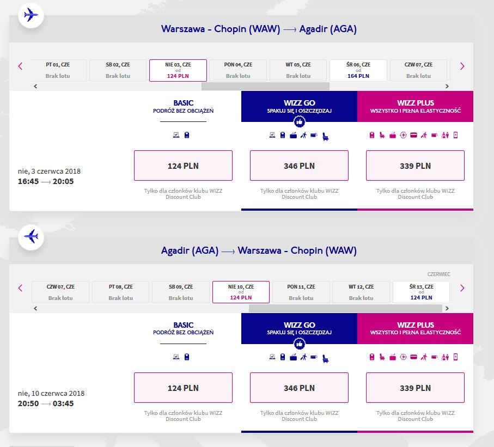Click the seat icon under outbound WIZZ GO
Screen dimensions: 494x447
pyautogui.click(x=326, y=137)
